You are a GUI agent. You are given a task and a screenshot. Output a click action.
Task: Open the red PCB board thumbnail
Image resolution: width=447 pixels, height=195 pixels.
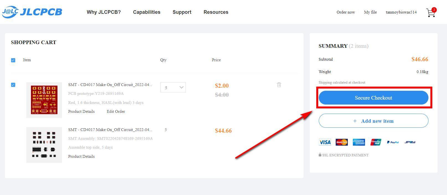(44, 100)
